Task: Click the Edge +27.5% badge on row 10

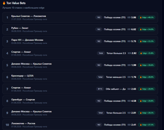Action: click(147, 125)
